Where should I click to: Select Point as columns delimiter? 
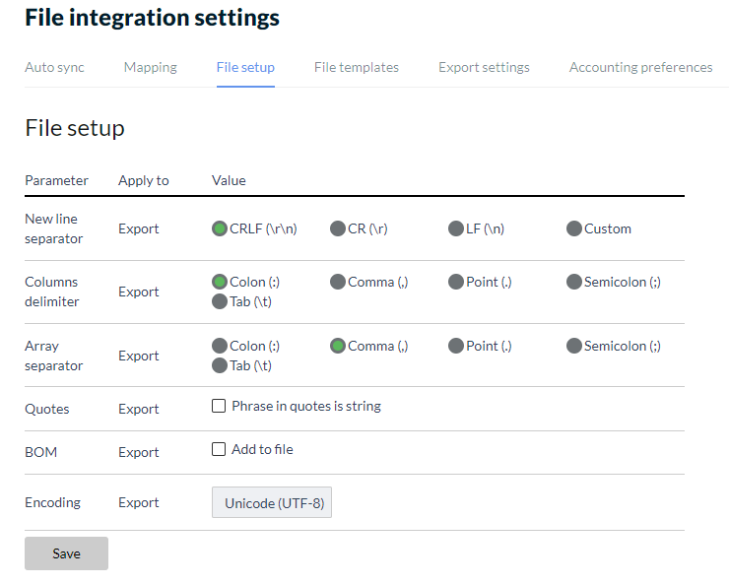456,282
